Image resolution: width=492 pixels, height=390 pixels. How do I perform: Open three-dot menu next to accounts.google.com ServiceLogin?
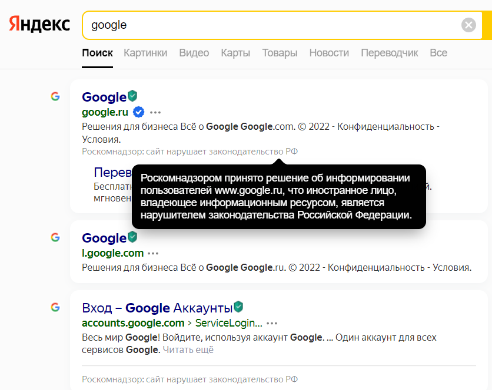[x=272, y=323]
